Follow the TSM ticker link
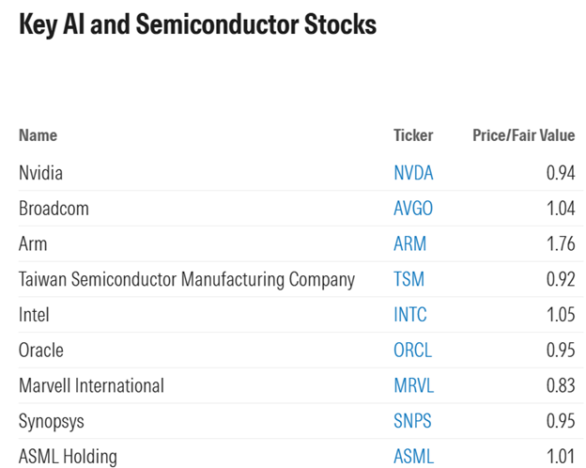Screen dimensions: 586x468 click(x=409, y=279)
